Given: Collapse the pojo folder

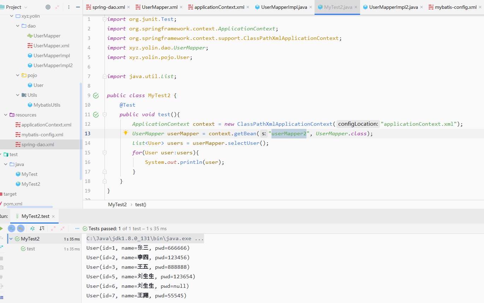Looking at the screenshot, I should click(x=18, y=75).
